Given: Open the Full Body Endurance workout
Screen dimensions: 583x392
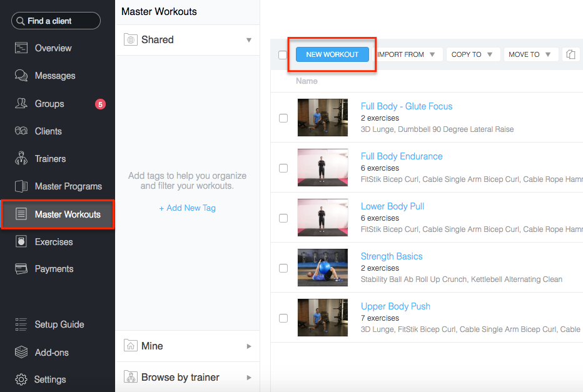Looking at the screenshot, I should pos(402,156).
